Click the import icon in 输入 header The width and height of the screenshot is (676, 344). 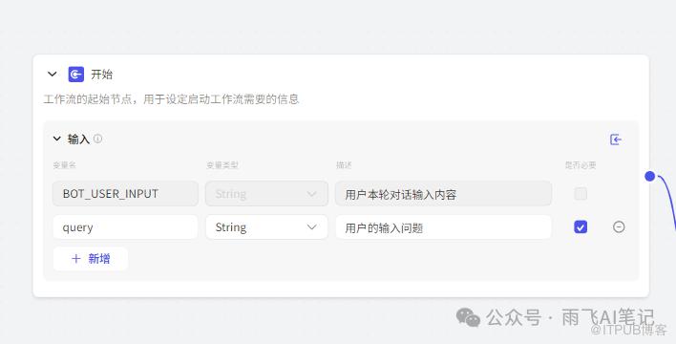pyautogui.click(x=616, y=140)
